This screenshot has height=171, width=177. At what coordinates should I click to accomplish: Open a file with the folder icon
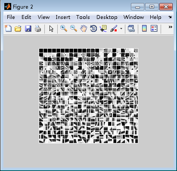pyautogui.click(x=18, y=28)
